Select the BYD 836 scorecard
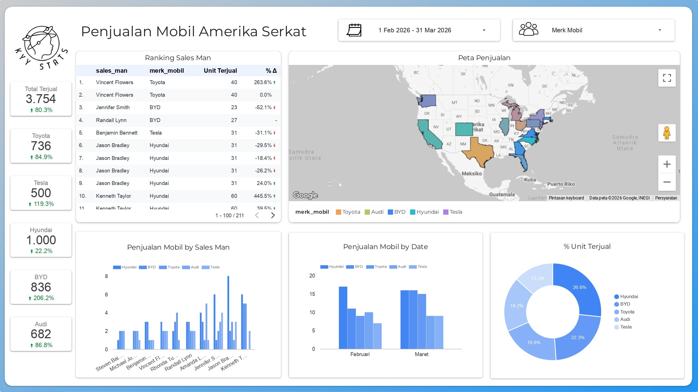 [x=41, y=287]
